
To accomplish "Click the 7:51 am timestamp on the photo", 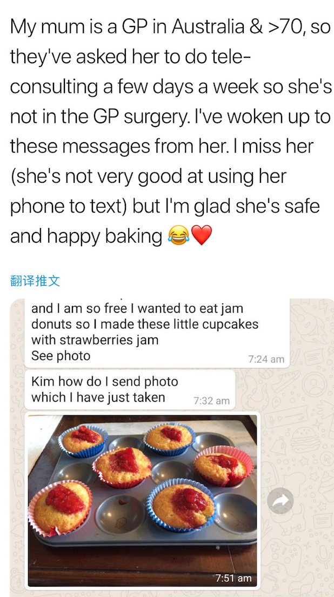I will (x=233, y=578).
